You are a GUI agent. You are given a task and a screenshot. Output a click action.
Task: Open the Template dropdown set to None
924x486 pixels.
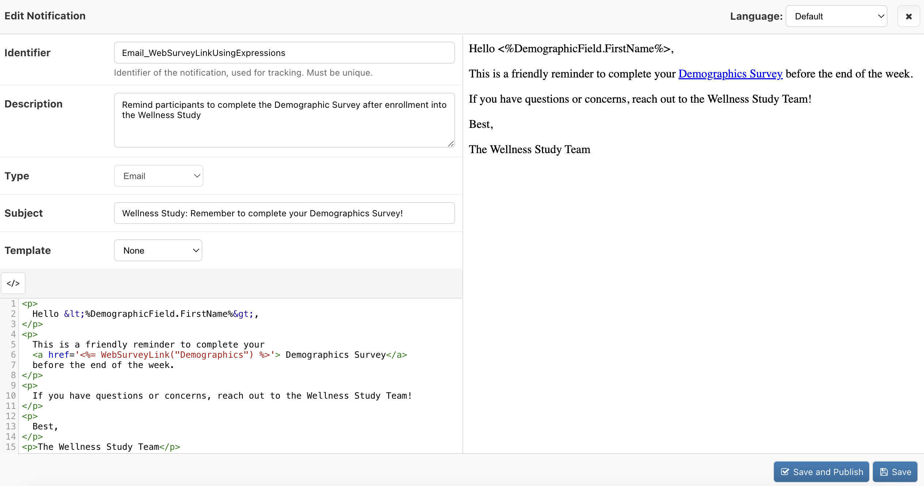(158, 251)
